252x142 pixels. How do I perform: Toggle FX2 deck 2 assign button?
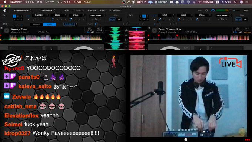tap(144, 16)
